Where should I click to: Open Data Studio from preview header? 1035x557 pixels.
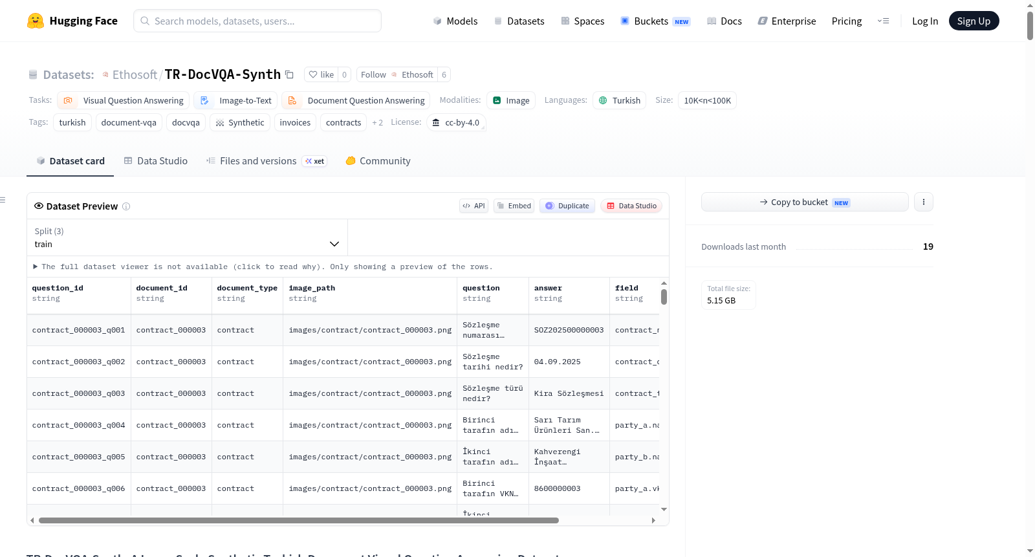(631, 206)
